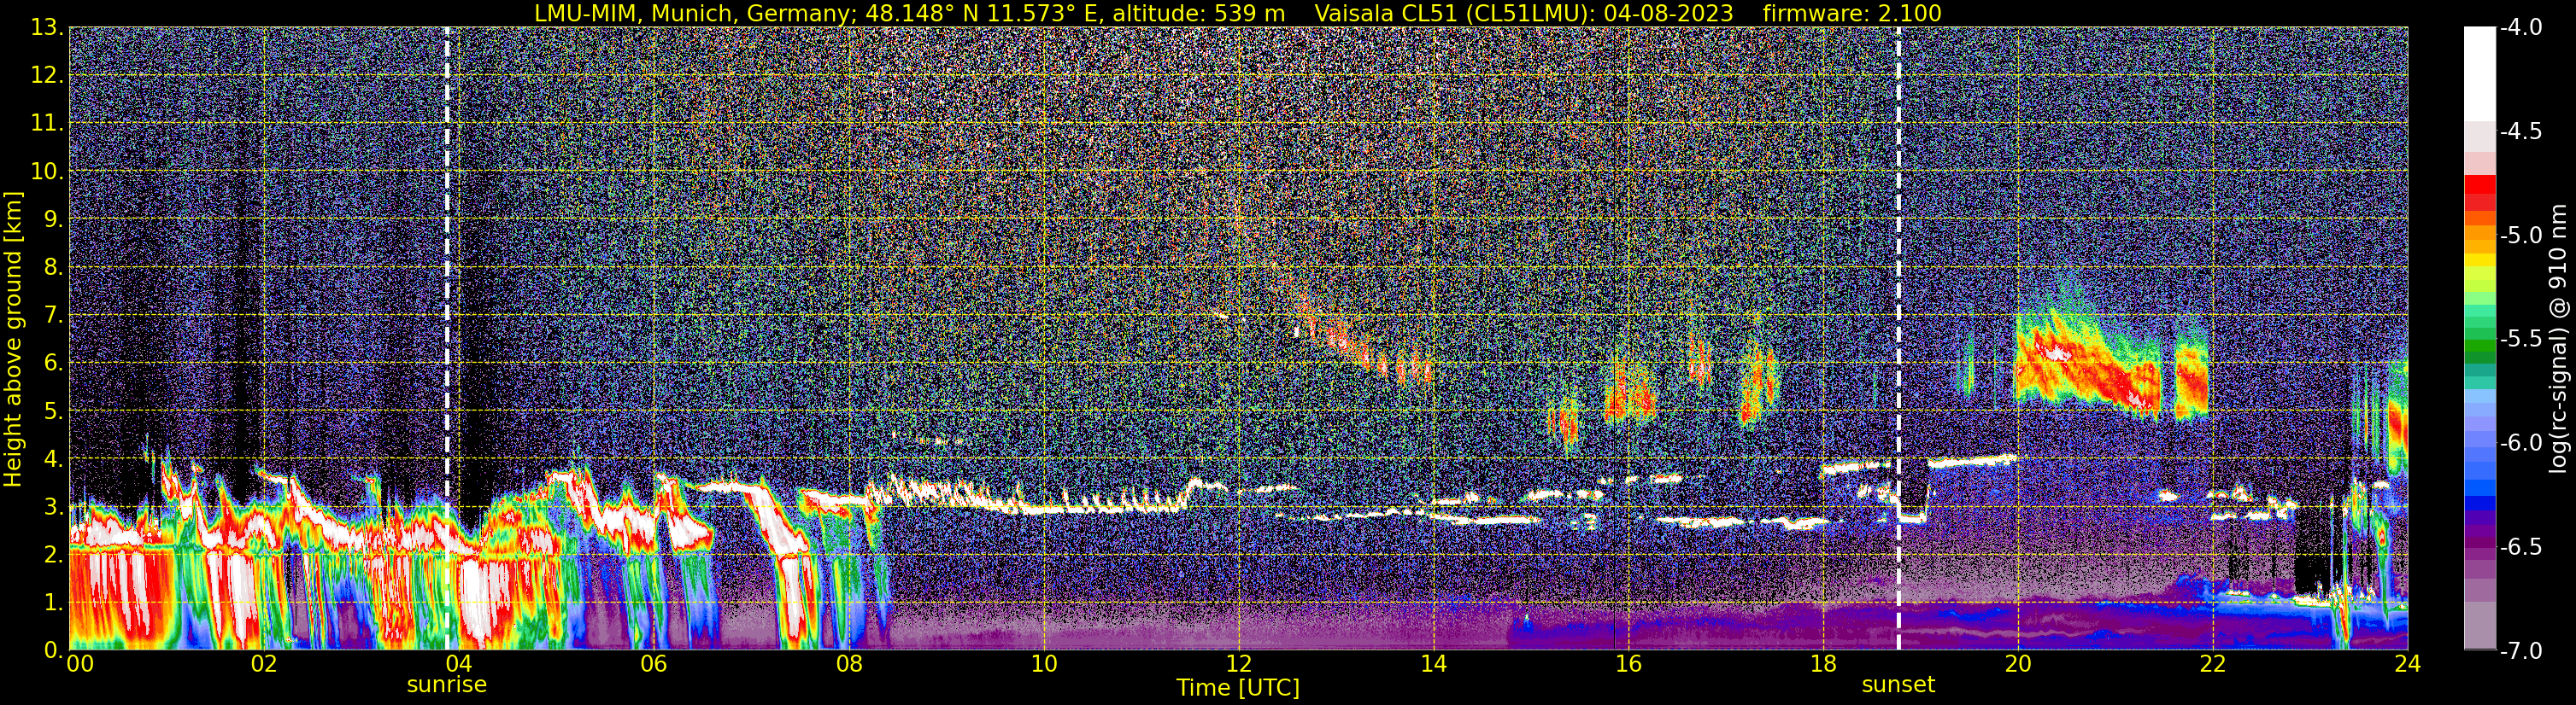This screenshot has width=2576, height=705.
Task: Click the '06' time tick label
Action: pyautogui.click(x=653, y=664)
